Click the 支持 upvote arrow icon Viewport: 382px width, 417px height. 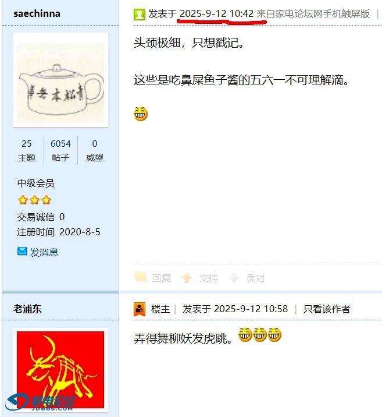coord(187,278)
